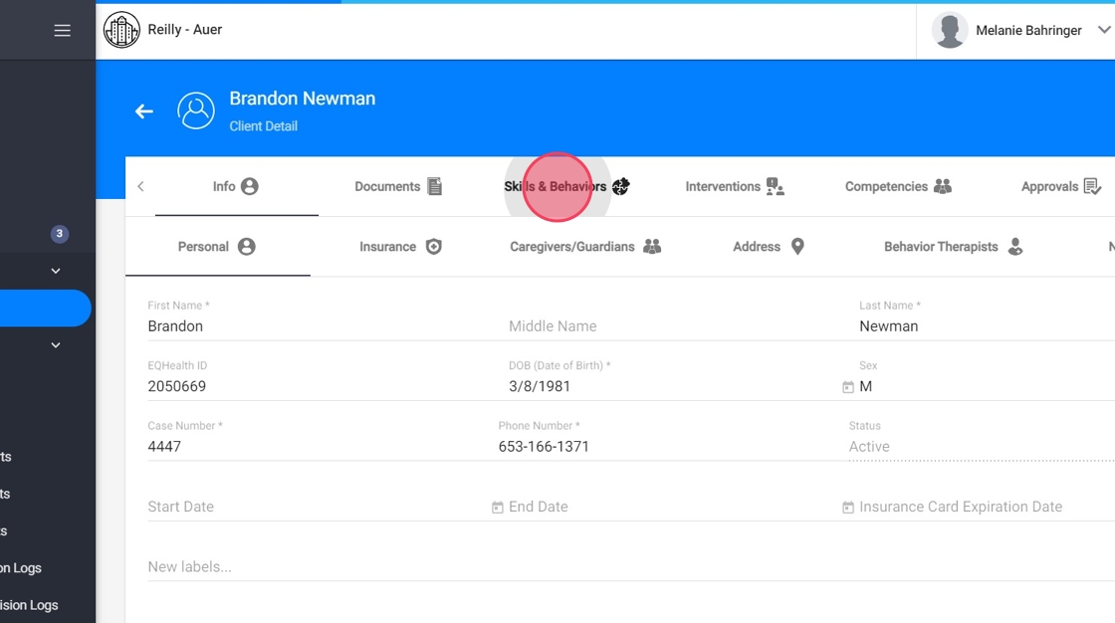Expand the user menu chevron beside Melanie Bahringer
Viewport: 1115px width, 623px height.
click(1104, 30)
